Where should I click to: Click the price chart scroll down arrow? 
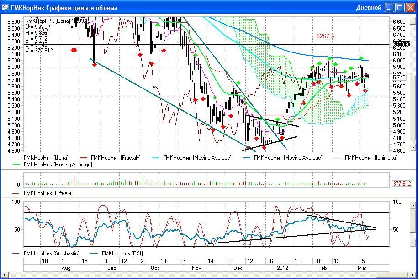413,147
